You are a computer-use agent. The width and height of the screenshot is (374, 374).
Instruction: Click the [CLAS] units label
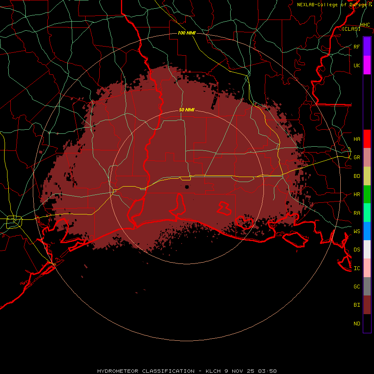351,29
